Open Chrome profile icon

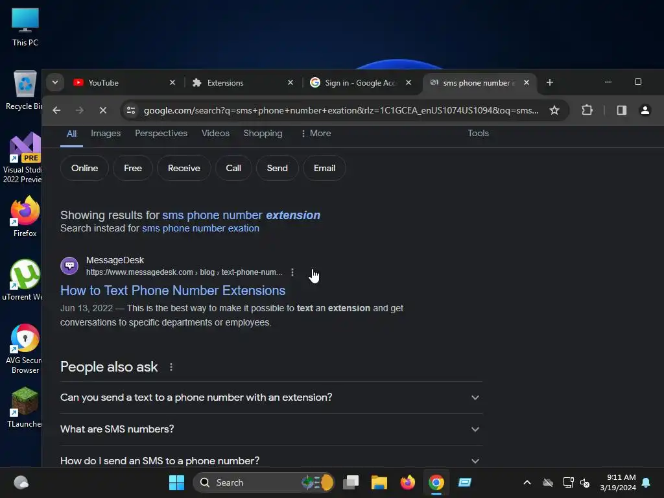pos(645,110)
